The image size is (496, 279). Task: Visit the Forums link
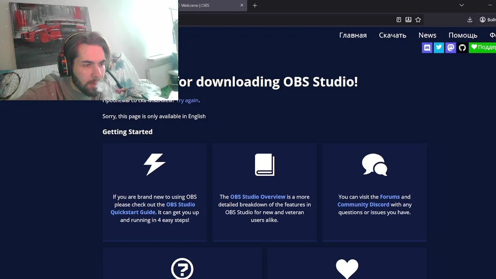[x=390, y=197]
